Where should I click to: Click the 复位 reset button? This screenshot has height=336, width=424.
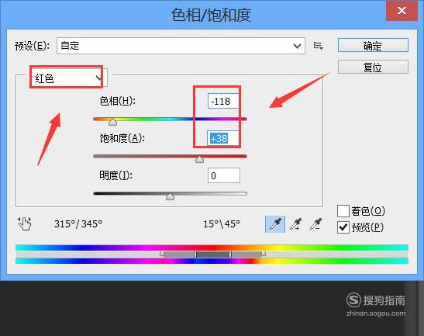click(x=373, y=67)
